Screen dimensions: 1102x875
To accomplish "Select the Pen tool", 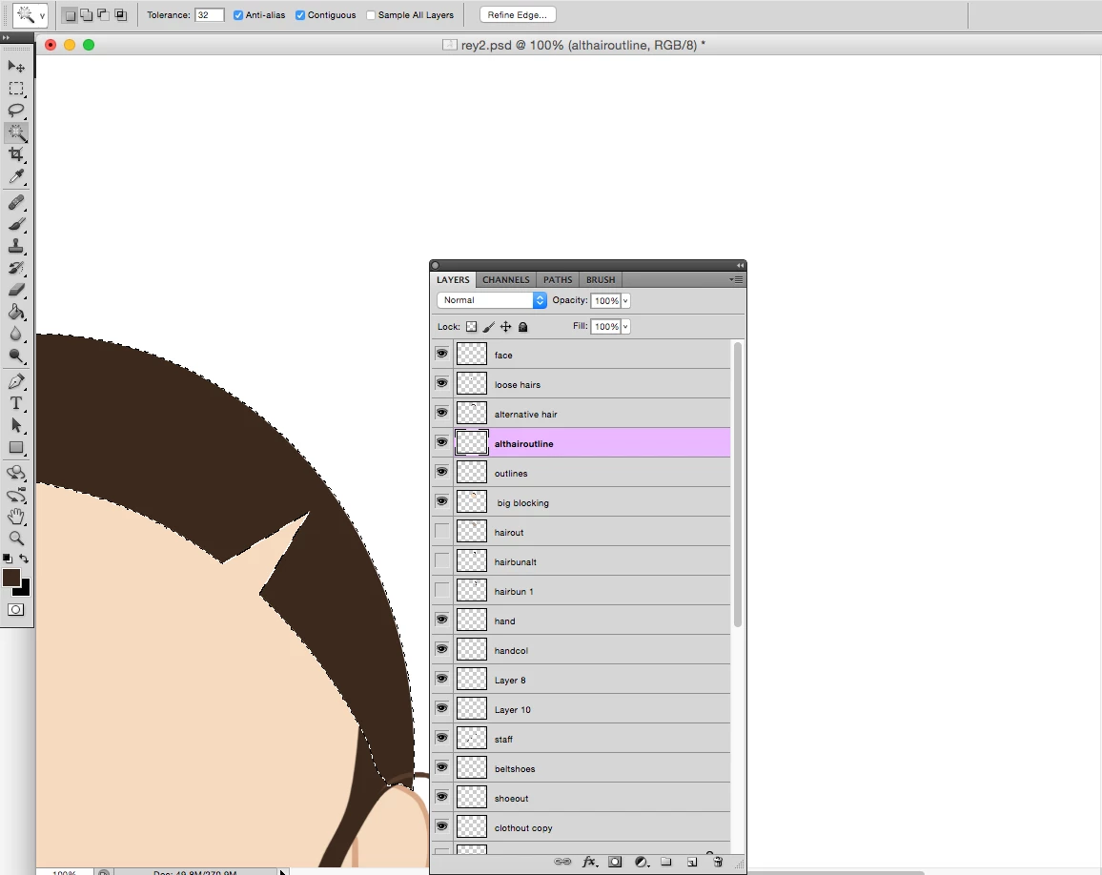I will 16,382.
